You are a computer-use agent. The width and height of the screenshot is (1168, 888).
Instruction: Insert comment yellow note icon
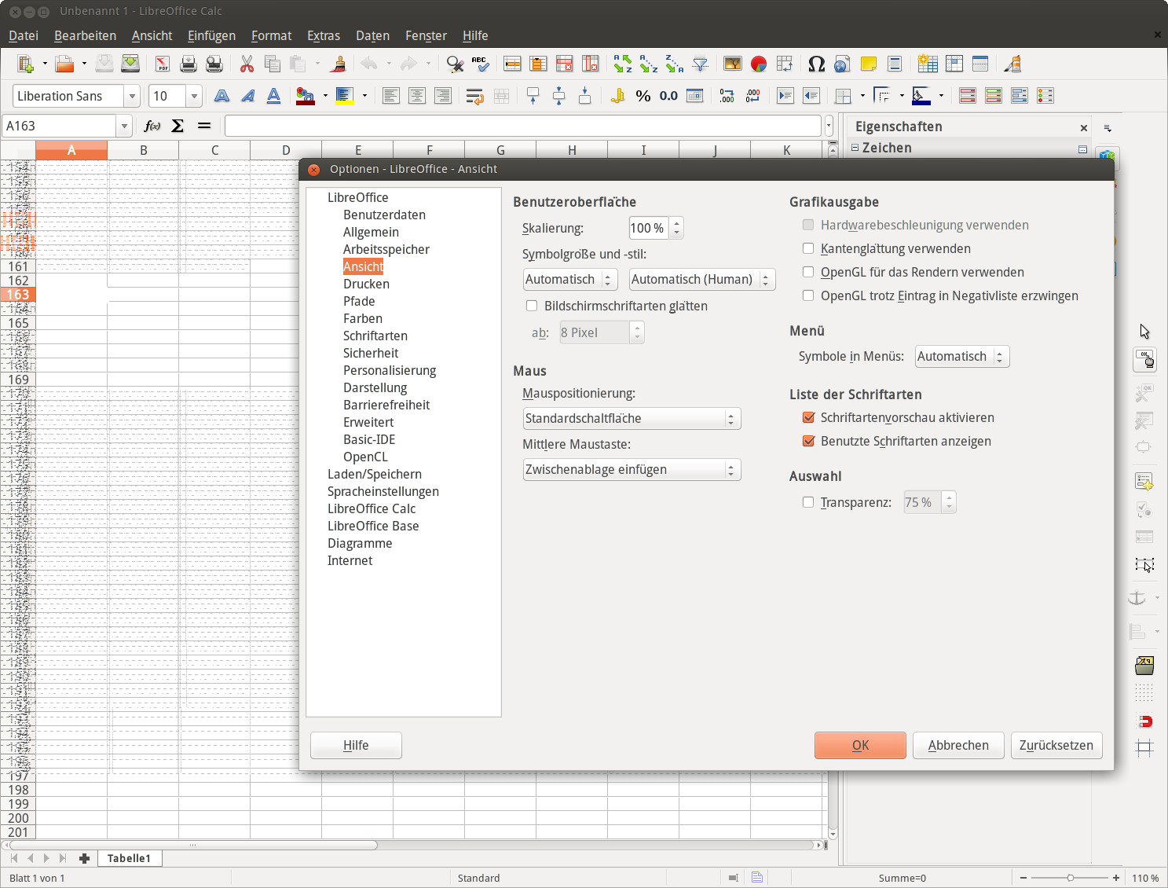coord(868,64)
